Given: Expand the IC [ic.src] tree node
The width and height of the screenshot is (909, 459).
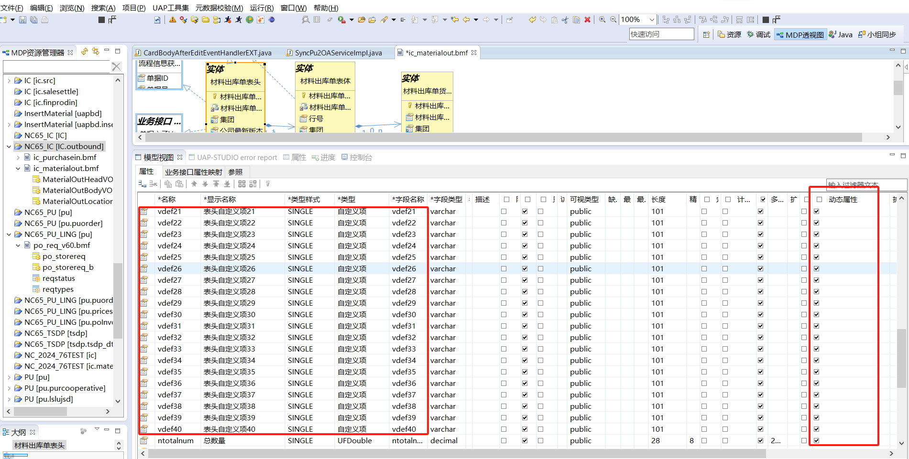Looking at the screenshot, I should click(x=9, y=81).
